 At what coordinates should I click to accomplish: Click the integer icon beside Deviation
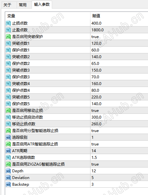[x=8, y=178]
